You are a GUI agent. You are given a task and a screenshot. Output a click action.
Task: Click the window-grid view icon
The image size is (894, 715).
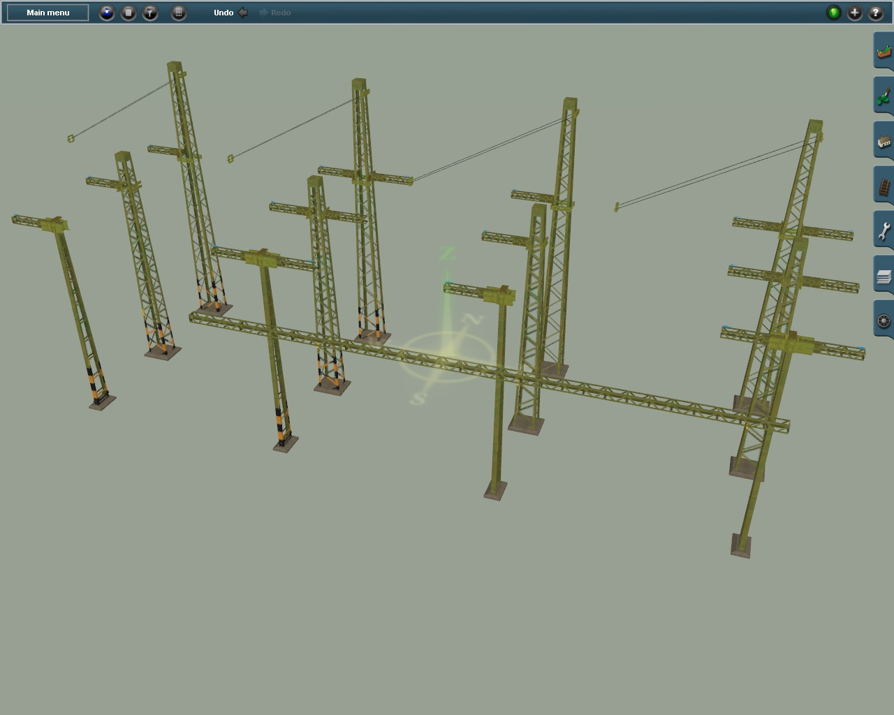179,13
